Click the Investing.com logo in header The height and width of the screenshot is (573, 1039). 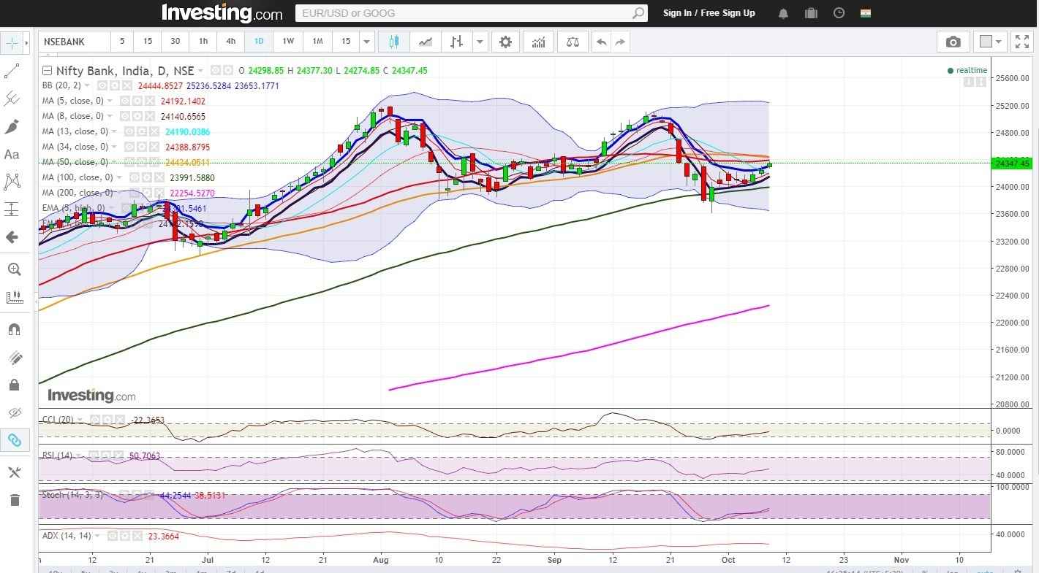(x=222, y=12)
